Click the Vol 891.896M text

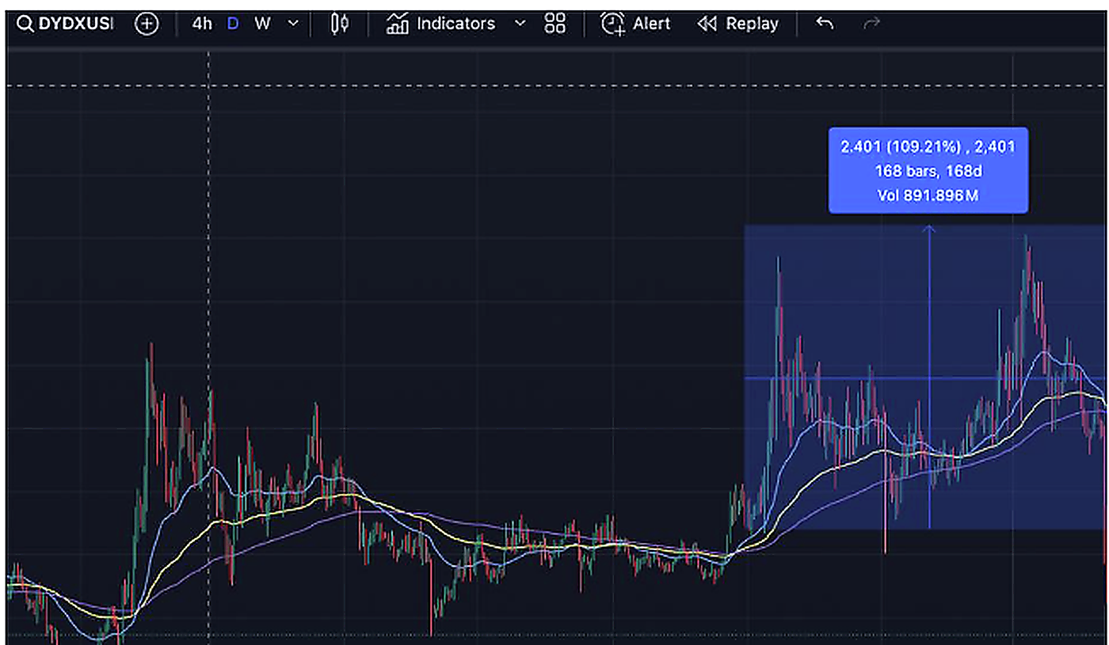[928, 195]
